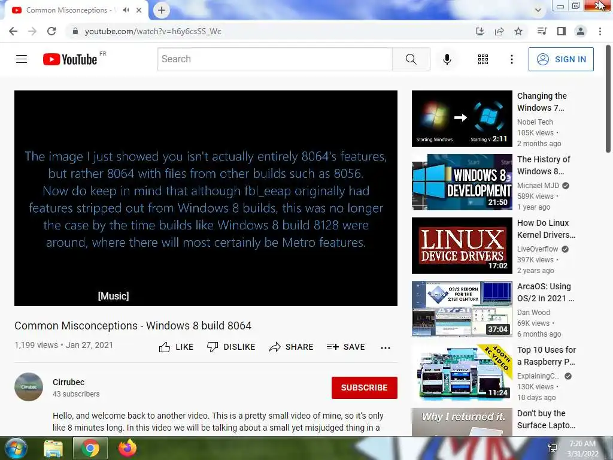Launch Firefox from taskbar

(x=128, y=448)
